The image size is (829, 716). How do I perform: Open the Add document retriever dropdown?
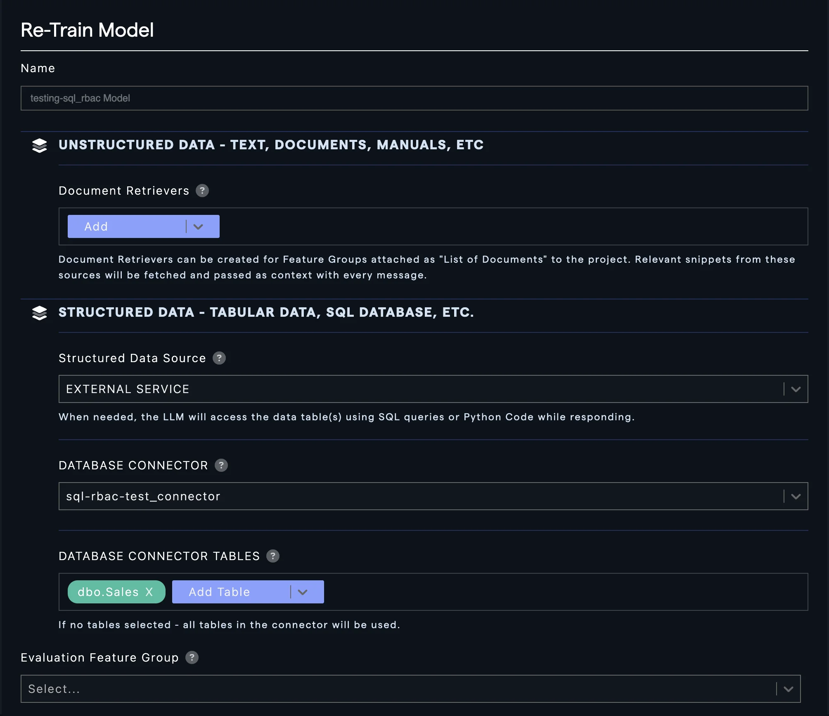pos(199,226)
